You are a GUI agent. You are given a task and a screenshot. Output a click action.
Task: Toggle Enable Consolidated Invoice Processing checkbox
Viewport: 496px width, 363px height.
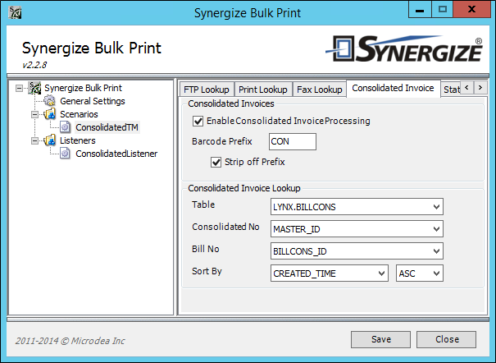tap(198, 121)
